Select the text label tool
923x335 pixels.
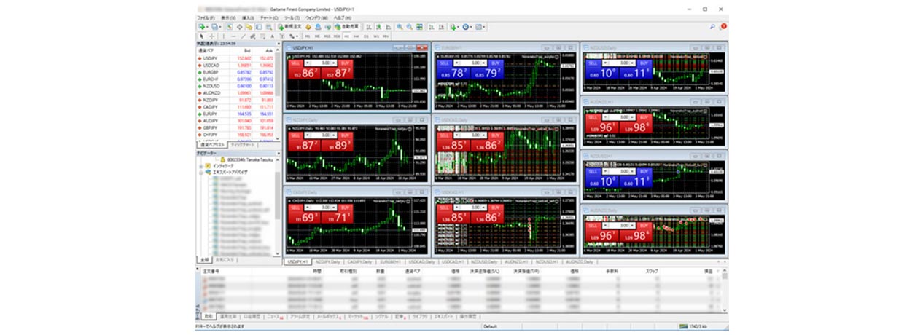pos(282,36)
